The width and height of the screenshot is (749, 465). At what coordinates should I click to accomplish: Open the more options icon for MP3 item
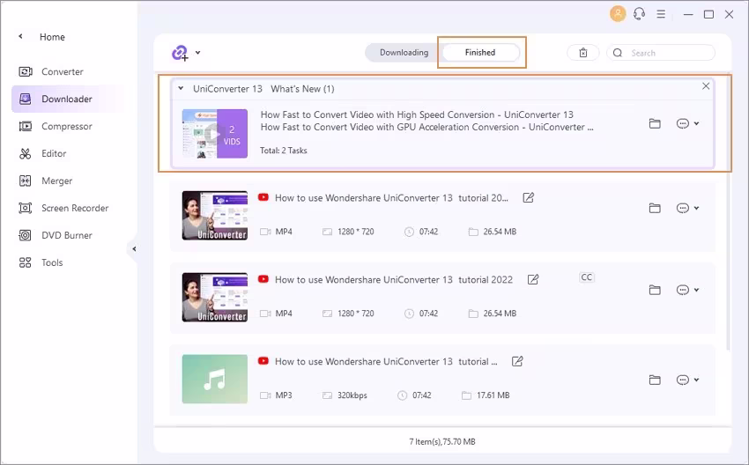point(683,380)
